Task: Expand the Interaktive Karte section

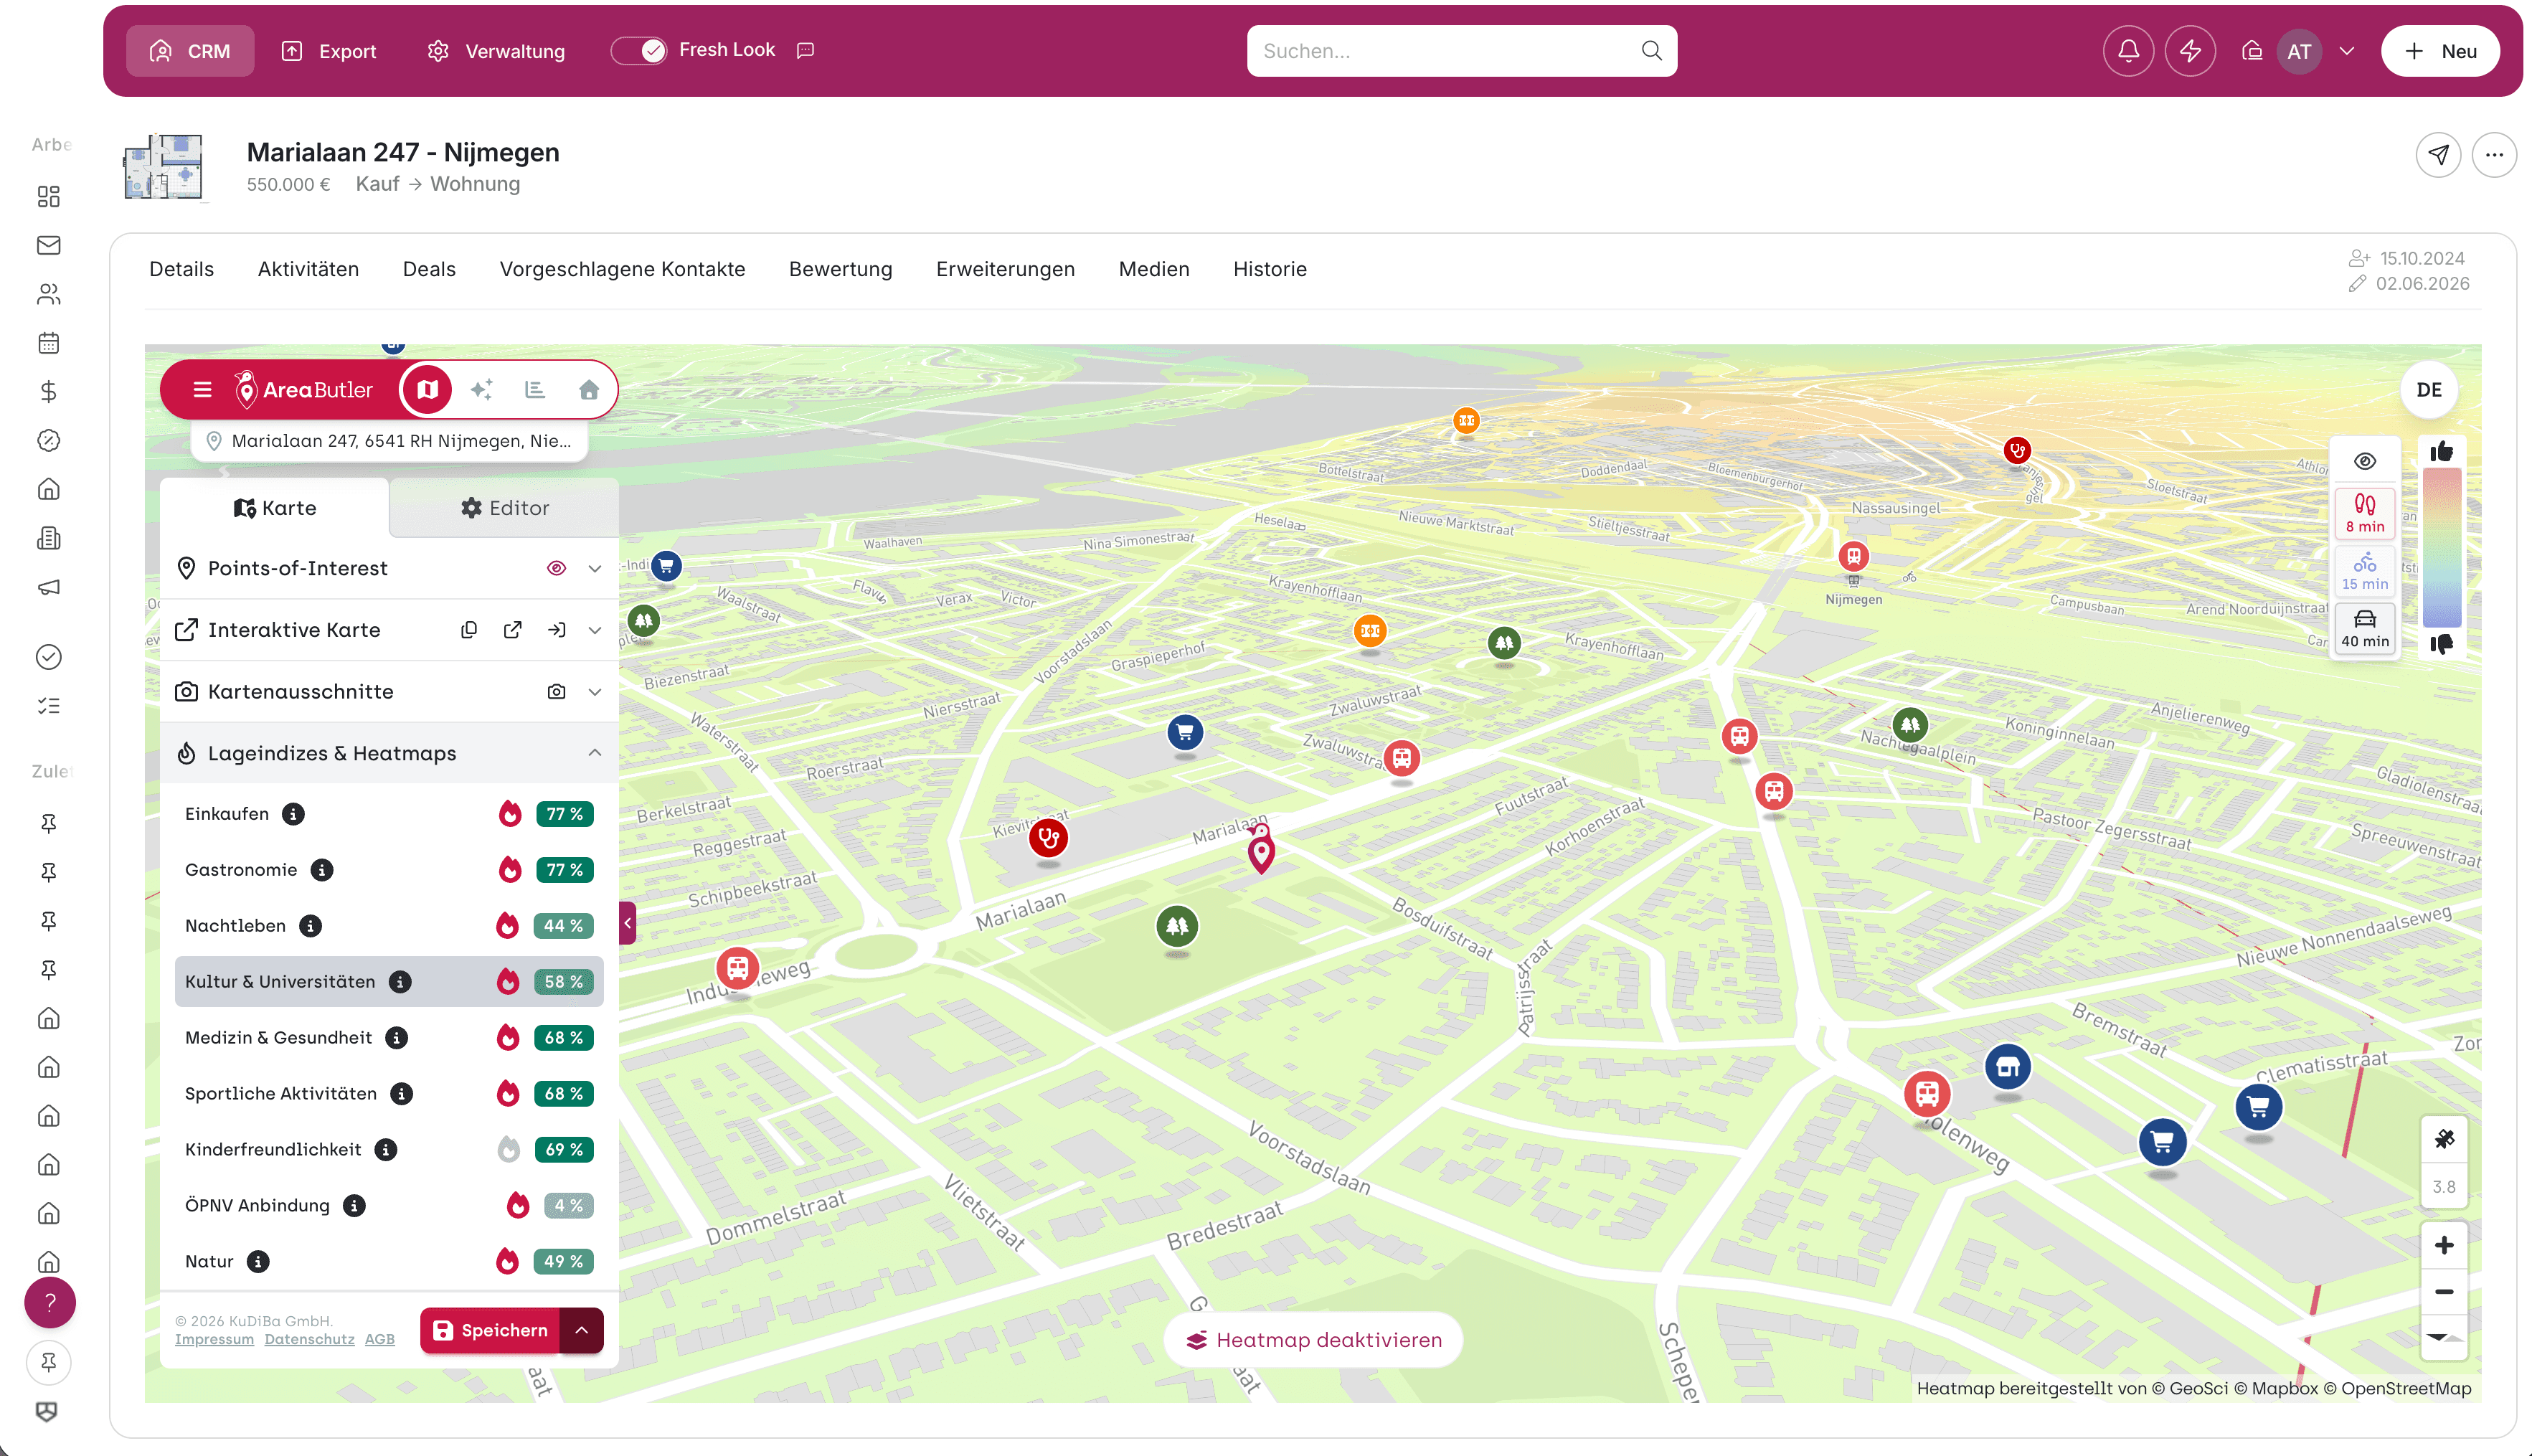Action: (595, 630)
